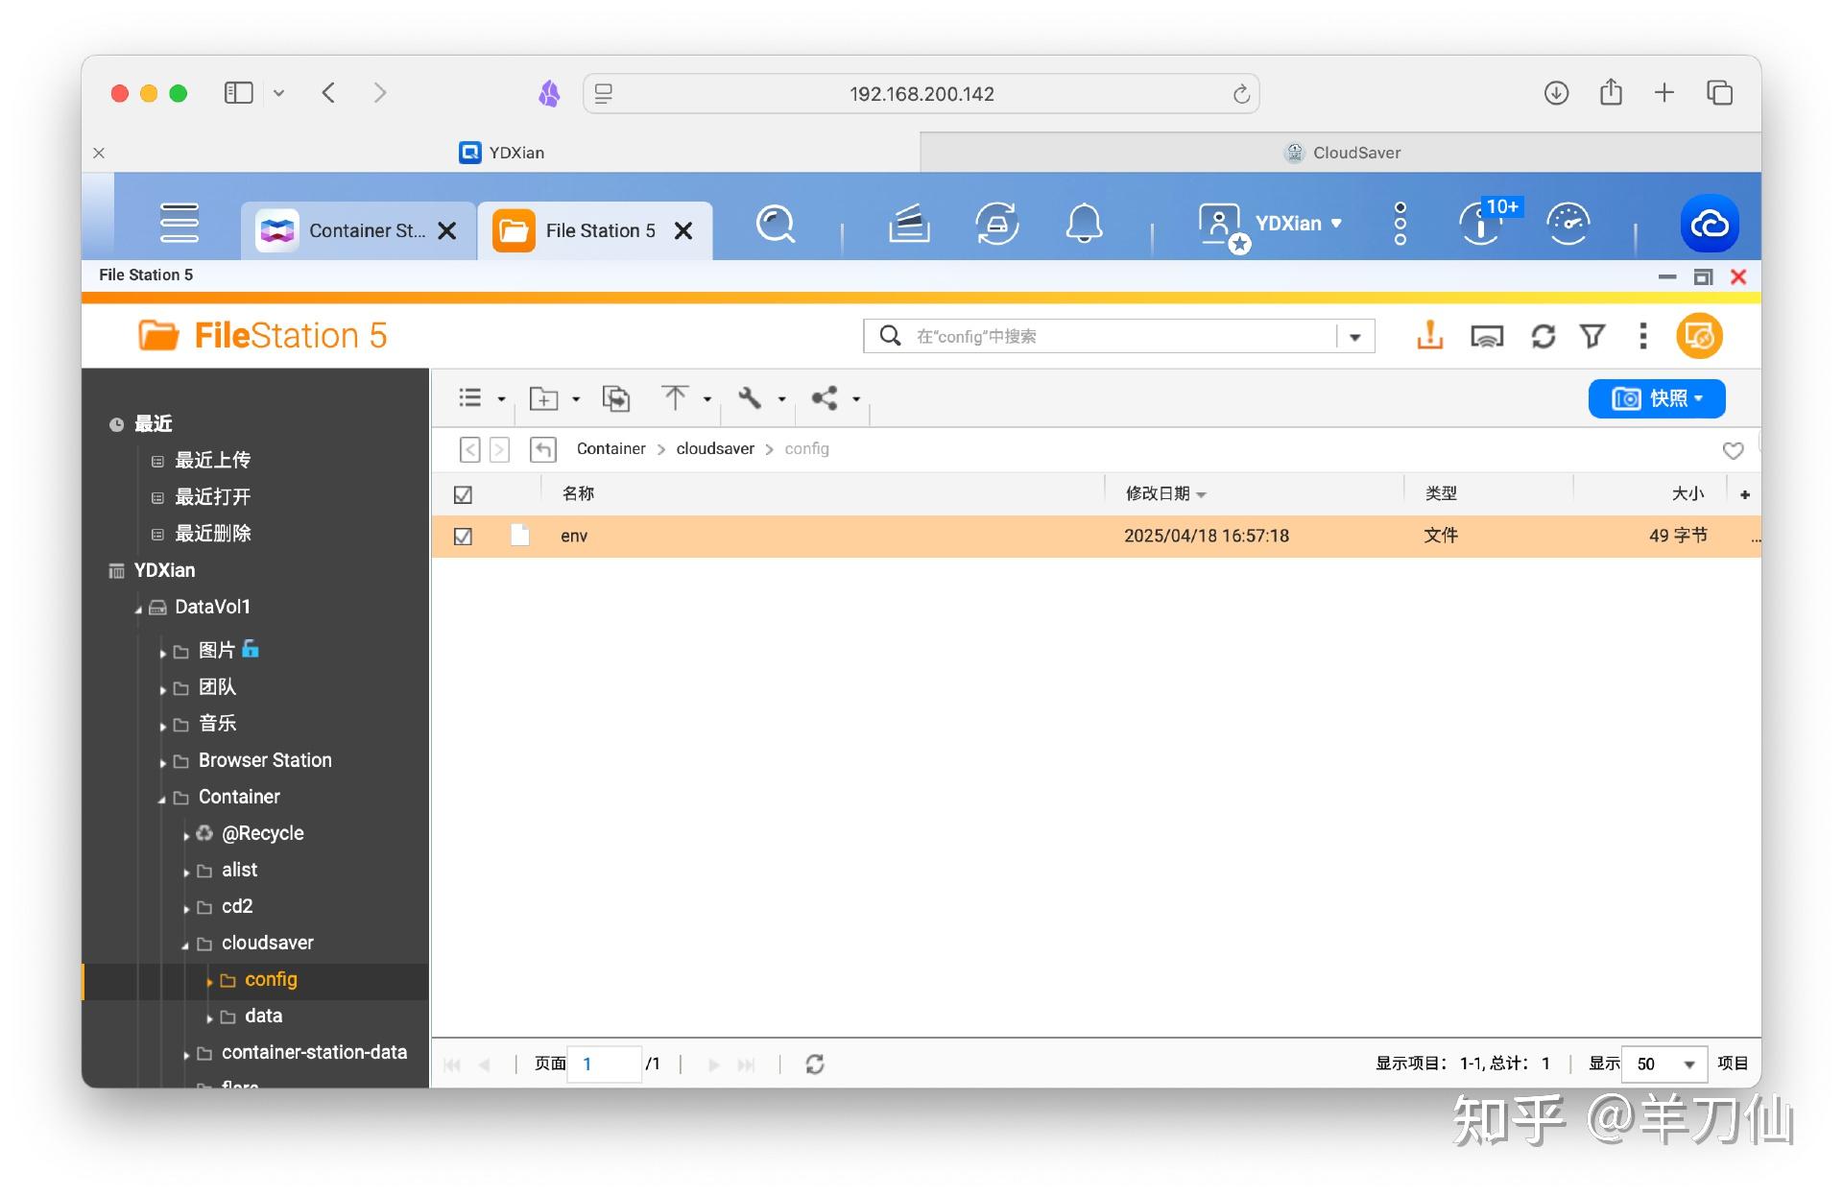This screenshot has width=1843, height=1196.
Task: Select the config folder in the sidebar
Action: 272,979
